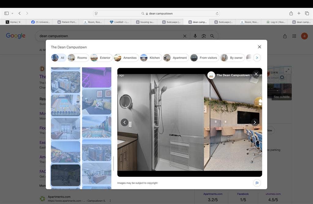Image resolution: width=313 pixels, height=204 pixels.
Task: Expand the map with the expand icon
Action: (x=287, y=71)
